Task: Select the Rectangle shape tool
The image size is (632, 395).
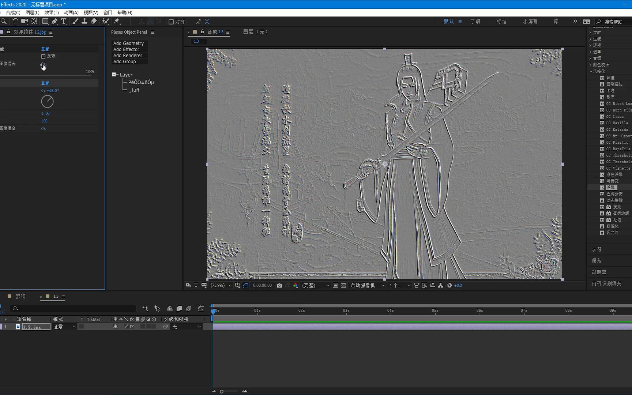Action: (45, 21)
